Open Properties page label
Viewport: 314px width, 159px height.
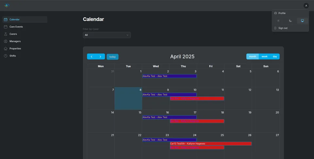click(x=15, y=48)
